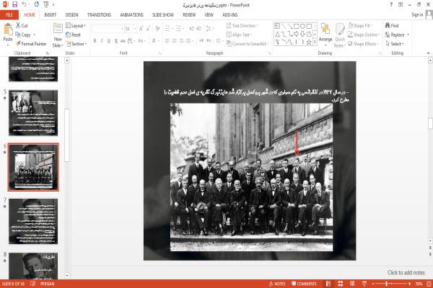This screenshot has height=288, width=433.
Task: Toggle text Shadow formatting
Action: click(x=115, y=41)
